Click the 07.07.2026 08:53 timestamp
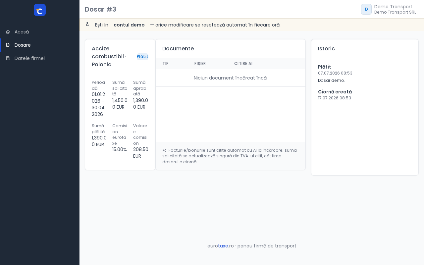The width and height of the screenshot is (424, 265). [x=335, y=73]
